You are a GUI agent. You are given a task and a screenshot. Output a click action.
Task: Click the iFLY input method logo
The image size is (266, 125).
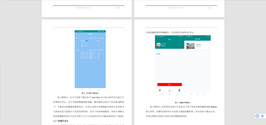257,116
